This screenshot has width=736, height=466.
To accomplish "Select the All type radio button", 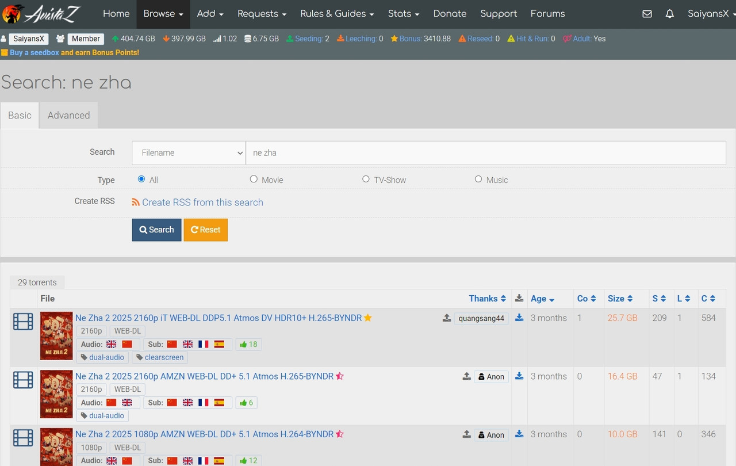I will point(141,179).
